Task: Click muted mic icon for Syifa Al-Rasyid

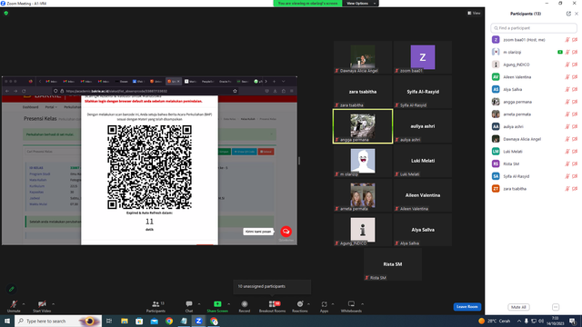Action: point(567,176)
